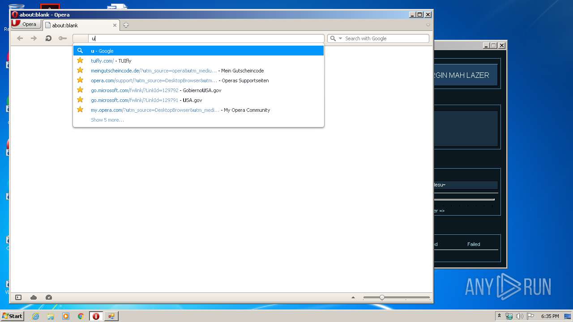Screen dimensions: 573x322
Task: Click magnifier icon in Google suggestion row
Action: pos(80,51)
